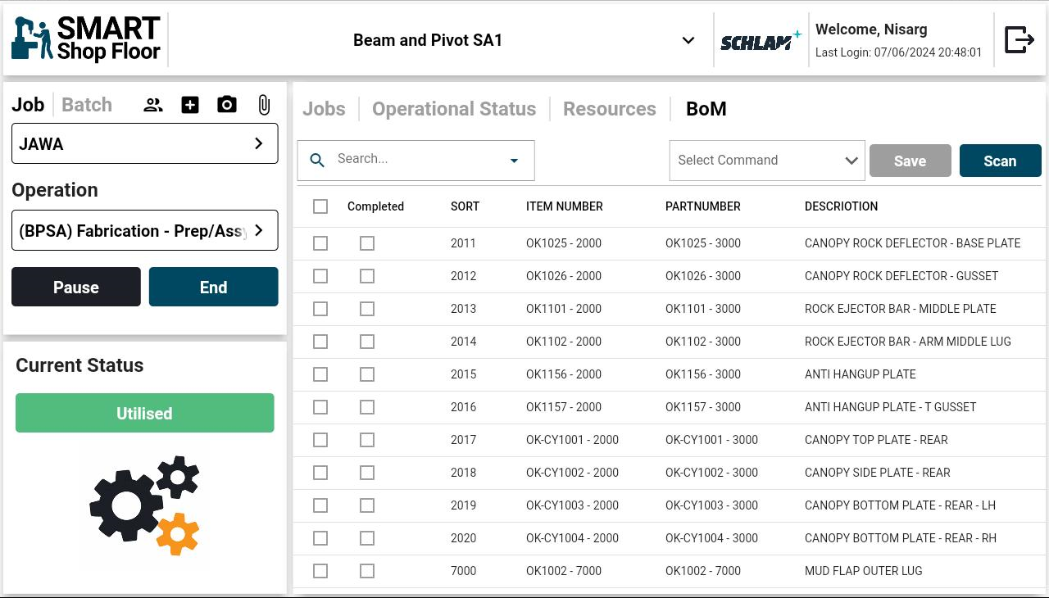
Task: Open the Select Command dropdown
Action: point(766,161)
